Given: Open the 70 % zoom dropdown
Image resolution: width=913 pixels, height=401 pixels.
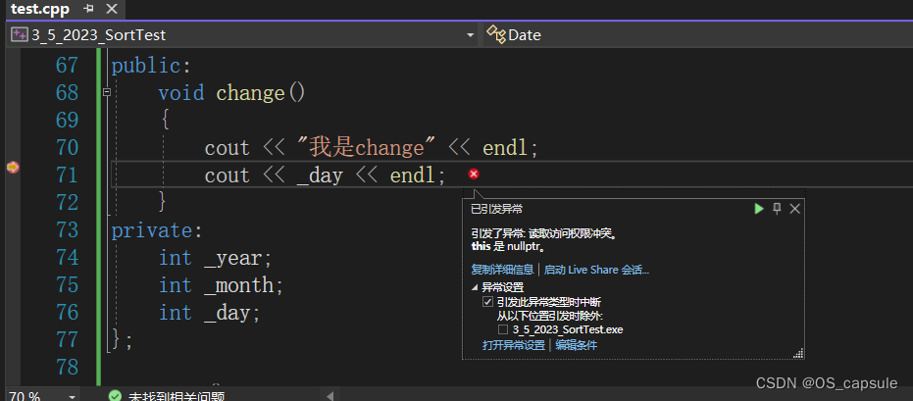Looking at the screenshot, I should pyautogui.click(x=73, y=397).
